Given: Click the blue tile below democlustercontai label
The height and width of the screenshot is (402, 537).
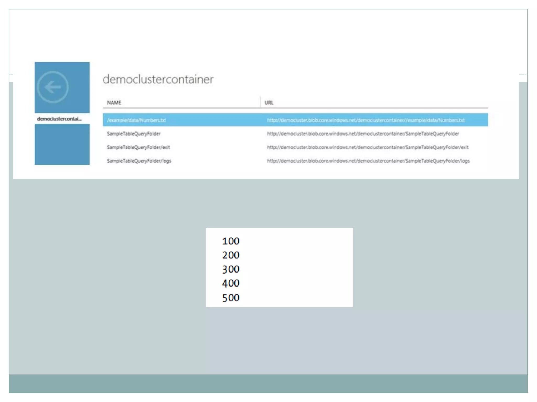Looking at the screenshot, I should click(x=62, y=144).
